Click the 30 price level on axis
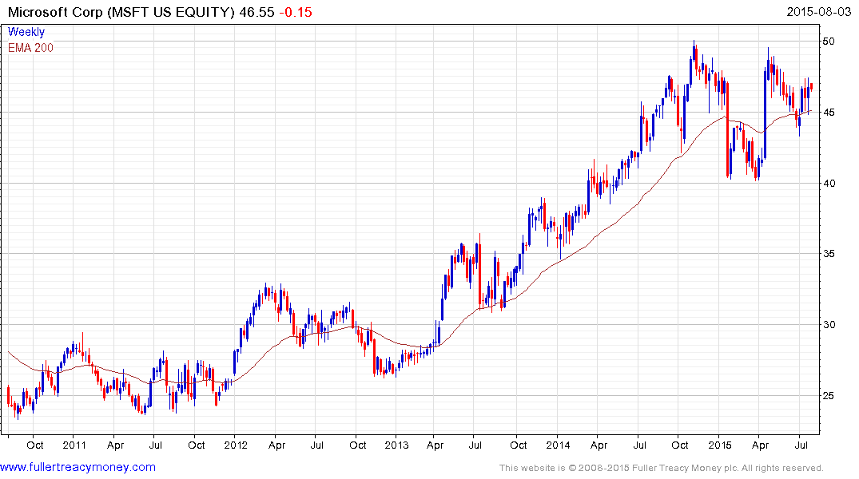 point(832,325)
